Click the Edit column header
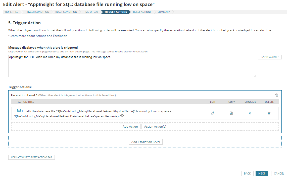This screenshot has width=289, height=178. pos(213,102)
